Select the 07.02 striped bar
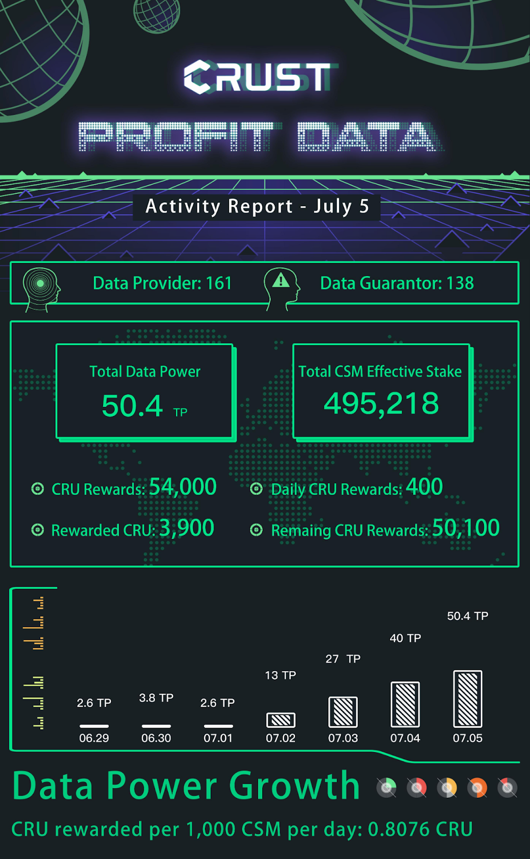Viewport: 530px width, 859px height. click(x=281, y=720)
